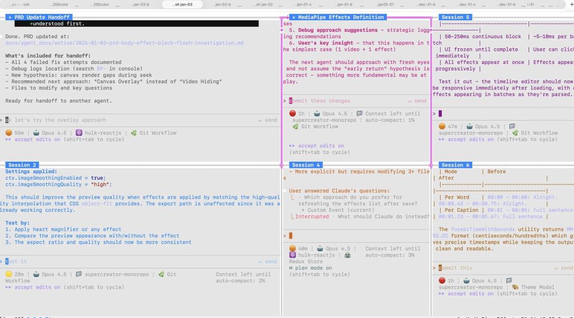This screenshot has height=318, width=574.
Task: Select the Session 5 pane title
Action: [456, 17]
